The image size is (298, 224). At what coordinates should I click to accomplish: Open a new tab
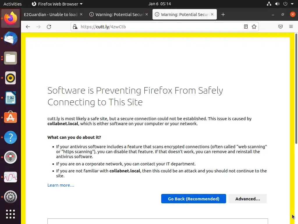tap(223, 15)
